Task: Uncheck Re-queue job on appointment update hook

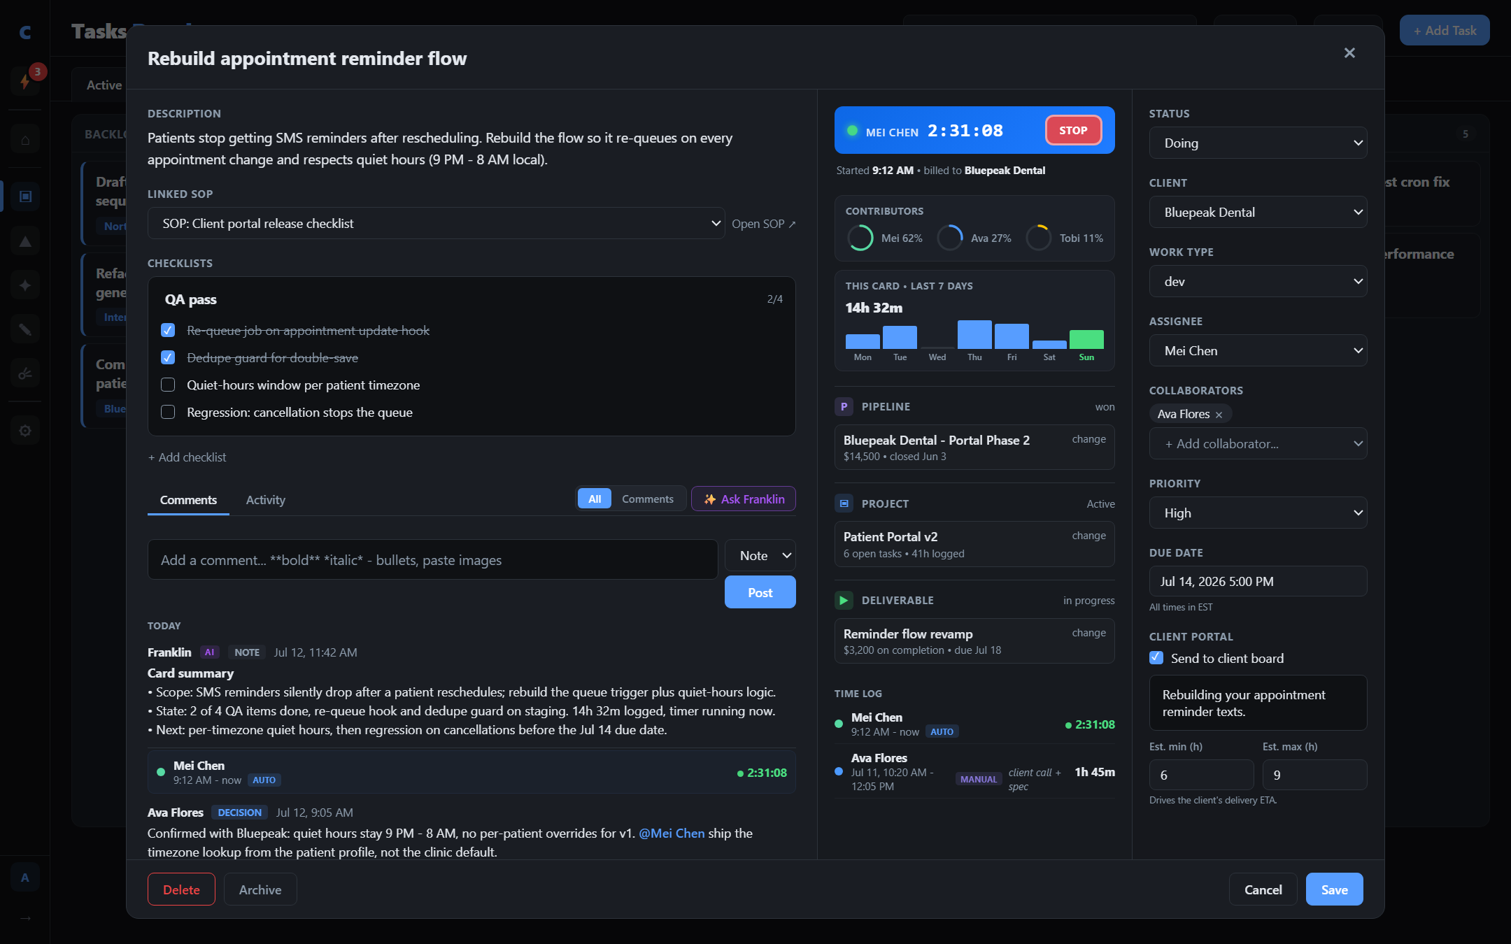Action: point(168,330)
